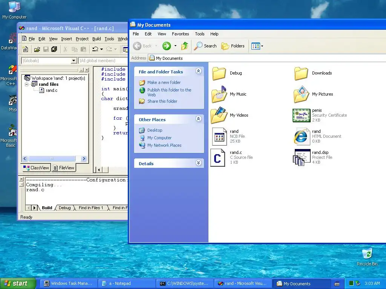Collapse the File and Folder Tasks panel

click(198, 71)
